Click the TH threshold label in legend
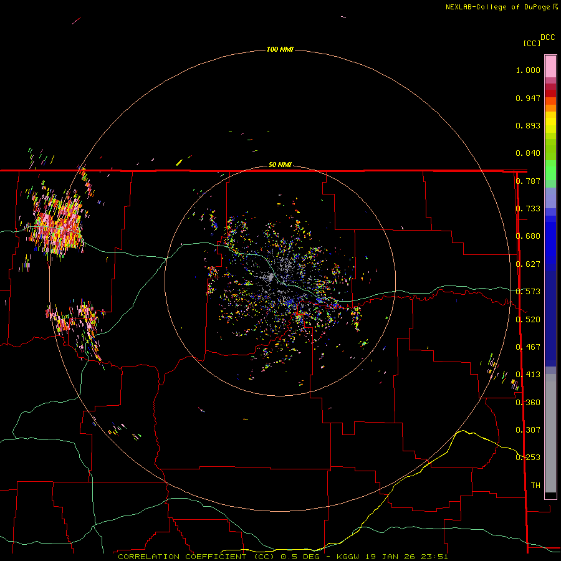561x561 pixels. click(x=535, y=486)
